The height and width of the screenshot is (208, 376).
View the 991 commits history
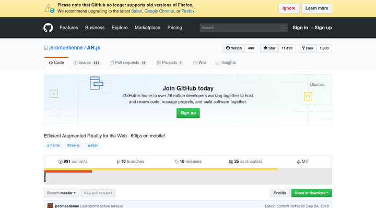[x=73, y=162]
